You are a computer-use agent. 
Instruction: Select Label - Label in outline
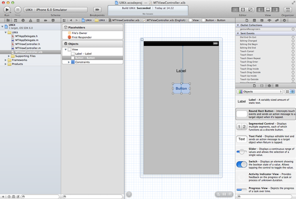(83, 54)
